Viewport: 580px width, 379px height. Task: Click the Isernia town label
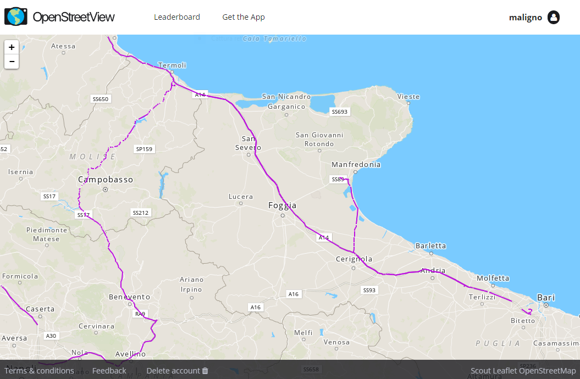point(21,172)
